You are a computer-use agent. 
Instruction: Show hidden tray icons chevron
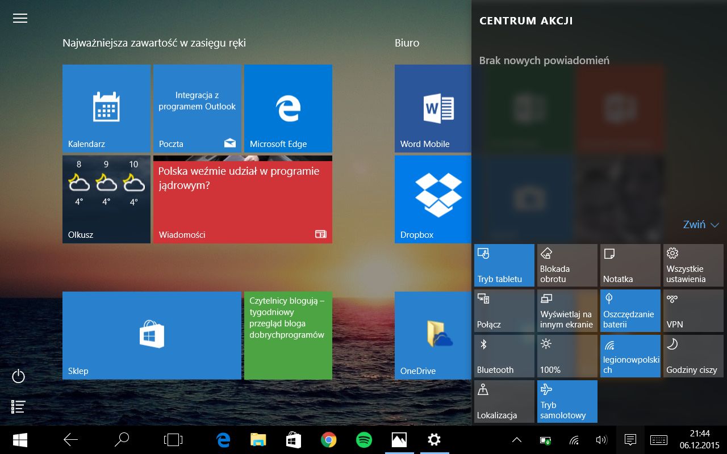(517, 440)
